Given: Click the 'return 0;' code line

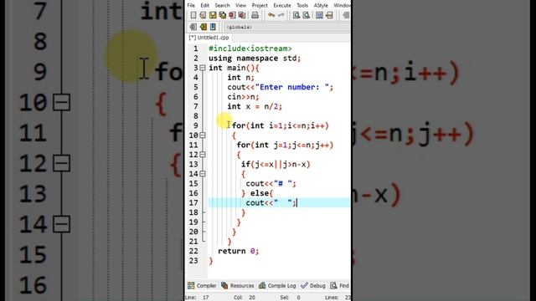Looking at the screenshot, I should pos(239,251).
